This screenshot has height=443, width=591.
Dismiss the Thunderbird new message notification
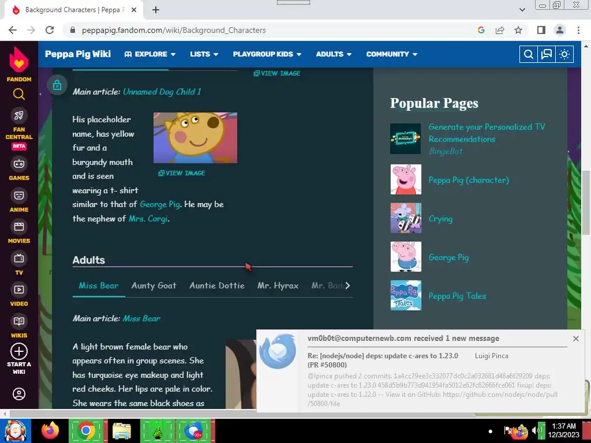click(x=575, y=339)
